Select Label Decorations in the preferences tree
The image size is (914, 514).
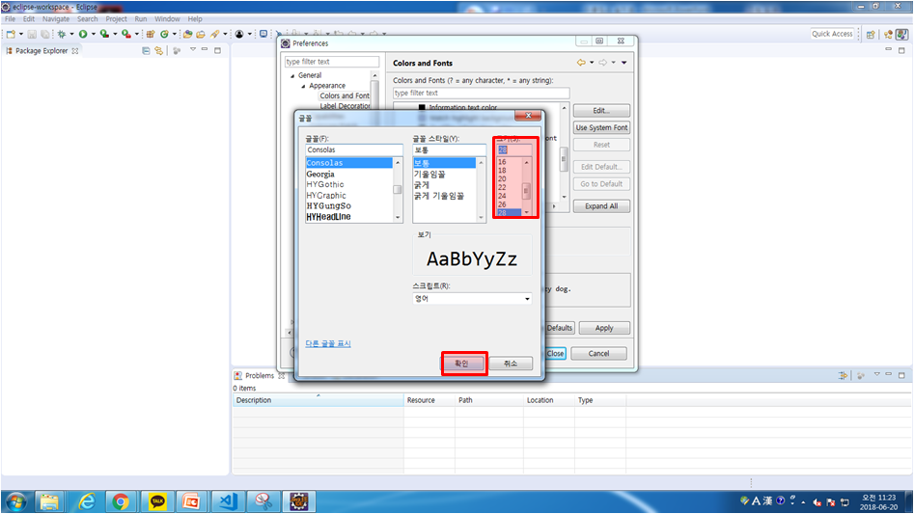tap(346, 106)
